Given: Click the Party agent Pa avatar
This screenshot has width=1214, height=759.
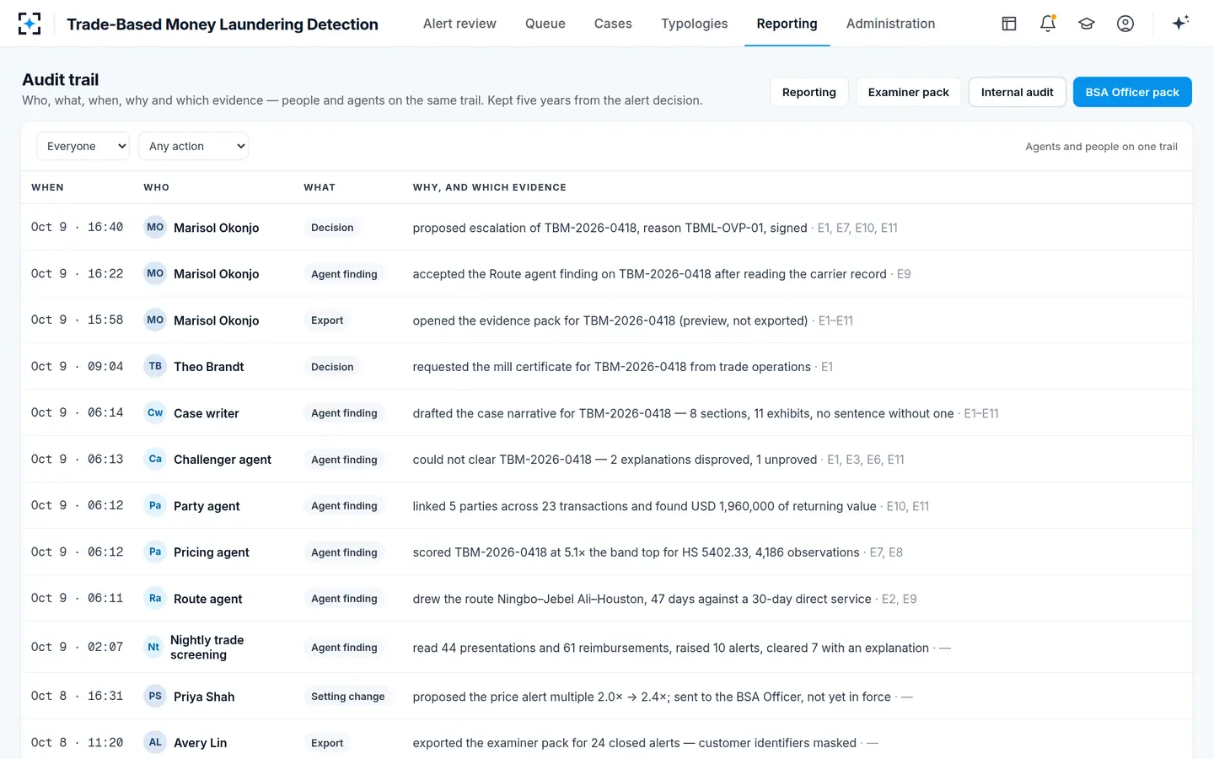Looking at the screenshot, I should coord(155,505).
